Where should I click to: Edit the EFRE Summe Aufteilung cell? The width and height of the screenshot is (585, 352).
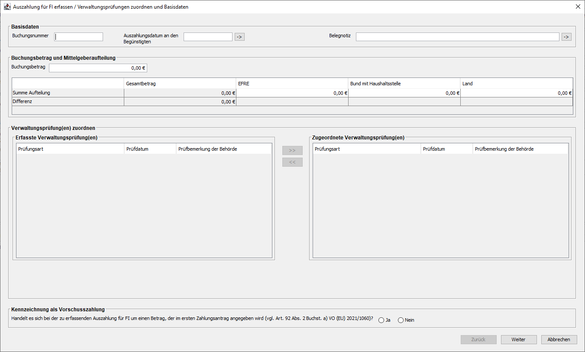(x=292, y=93)
